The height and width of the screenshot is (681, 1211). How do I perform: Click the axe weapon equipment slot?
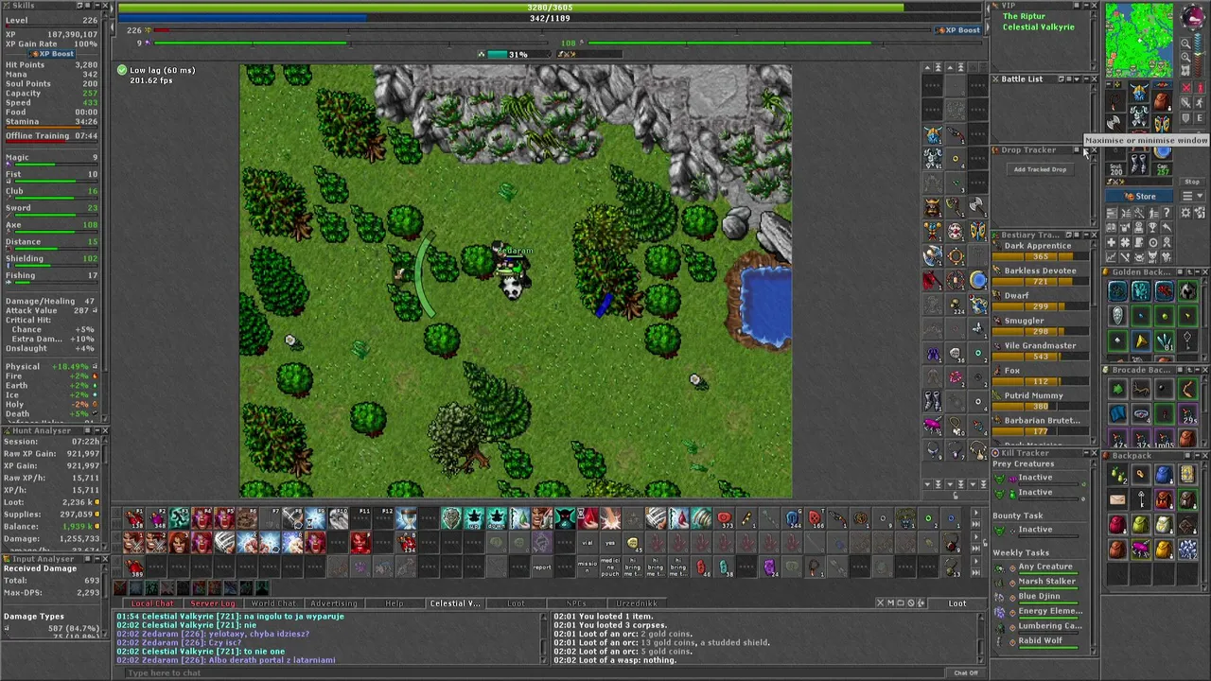coord(1116,121)
